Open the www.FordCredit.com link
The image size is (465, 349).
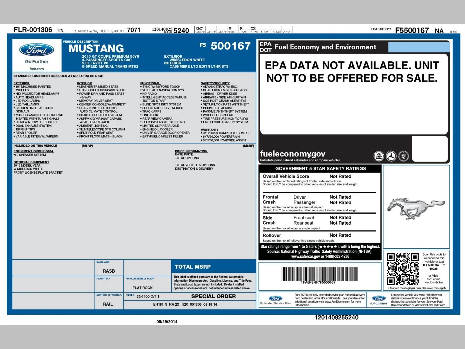pyautogui.click(x=433, y=305)
